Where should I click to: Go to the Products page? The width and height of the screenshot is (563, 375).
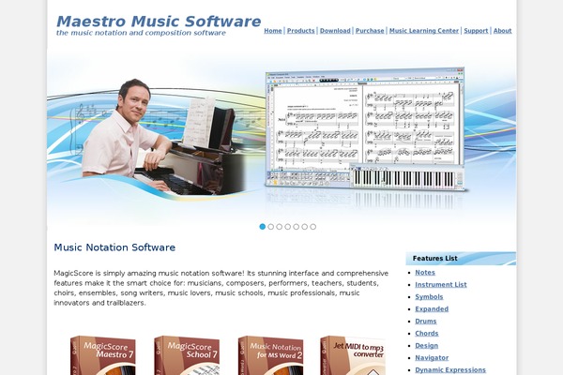click(300, 31)
